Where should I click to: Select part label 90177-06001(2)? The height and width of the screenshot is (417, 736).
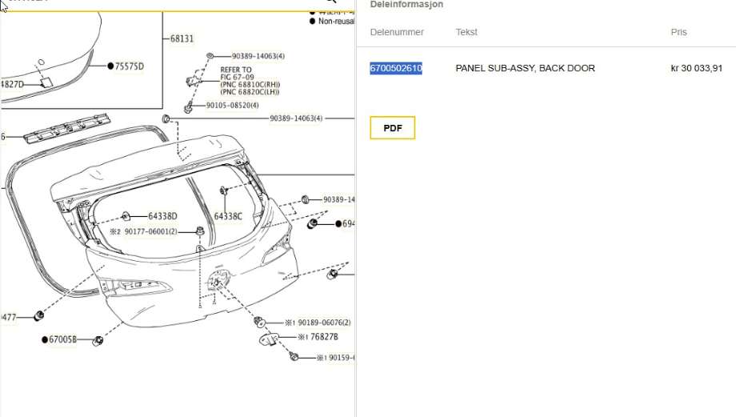click(150, 231)
